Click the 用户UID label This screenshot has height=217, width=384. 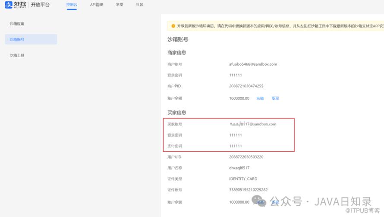pos(174,157)
